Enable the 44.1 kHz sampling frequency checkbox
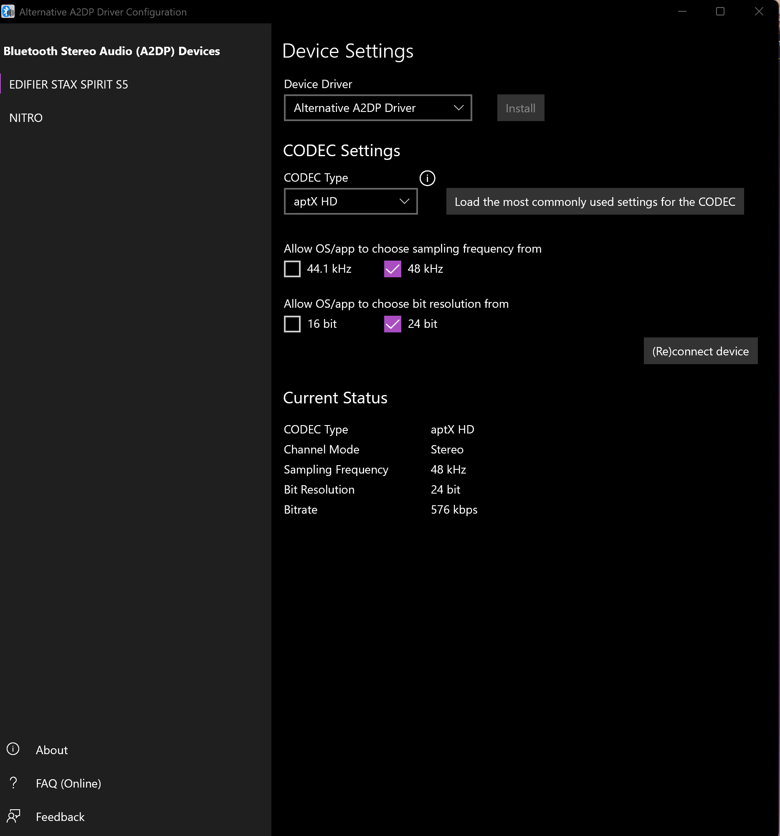Viewport: 780px width, 836px height. [x=292, y=269]
